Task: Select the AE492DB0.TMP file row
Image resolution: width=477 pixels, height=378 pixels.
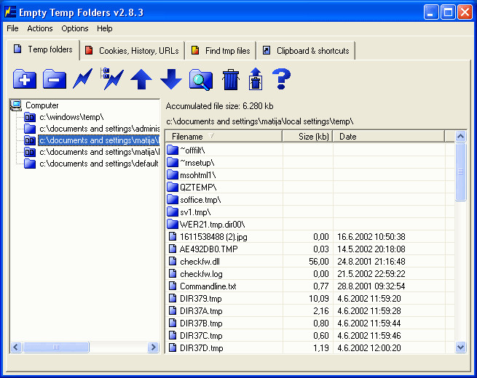Action: [310, 249]
